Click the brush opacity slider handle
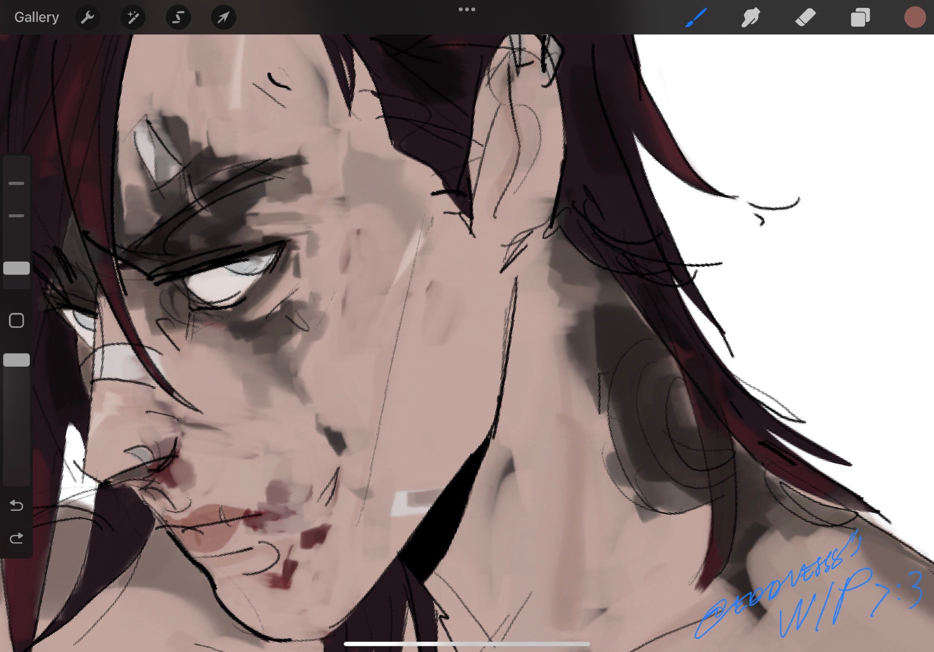 coord(16,360)
